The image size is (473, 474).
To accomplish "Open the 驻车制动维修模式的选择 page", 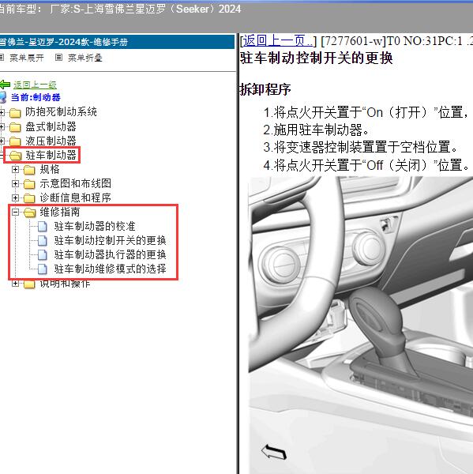I will point(111,269).
